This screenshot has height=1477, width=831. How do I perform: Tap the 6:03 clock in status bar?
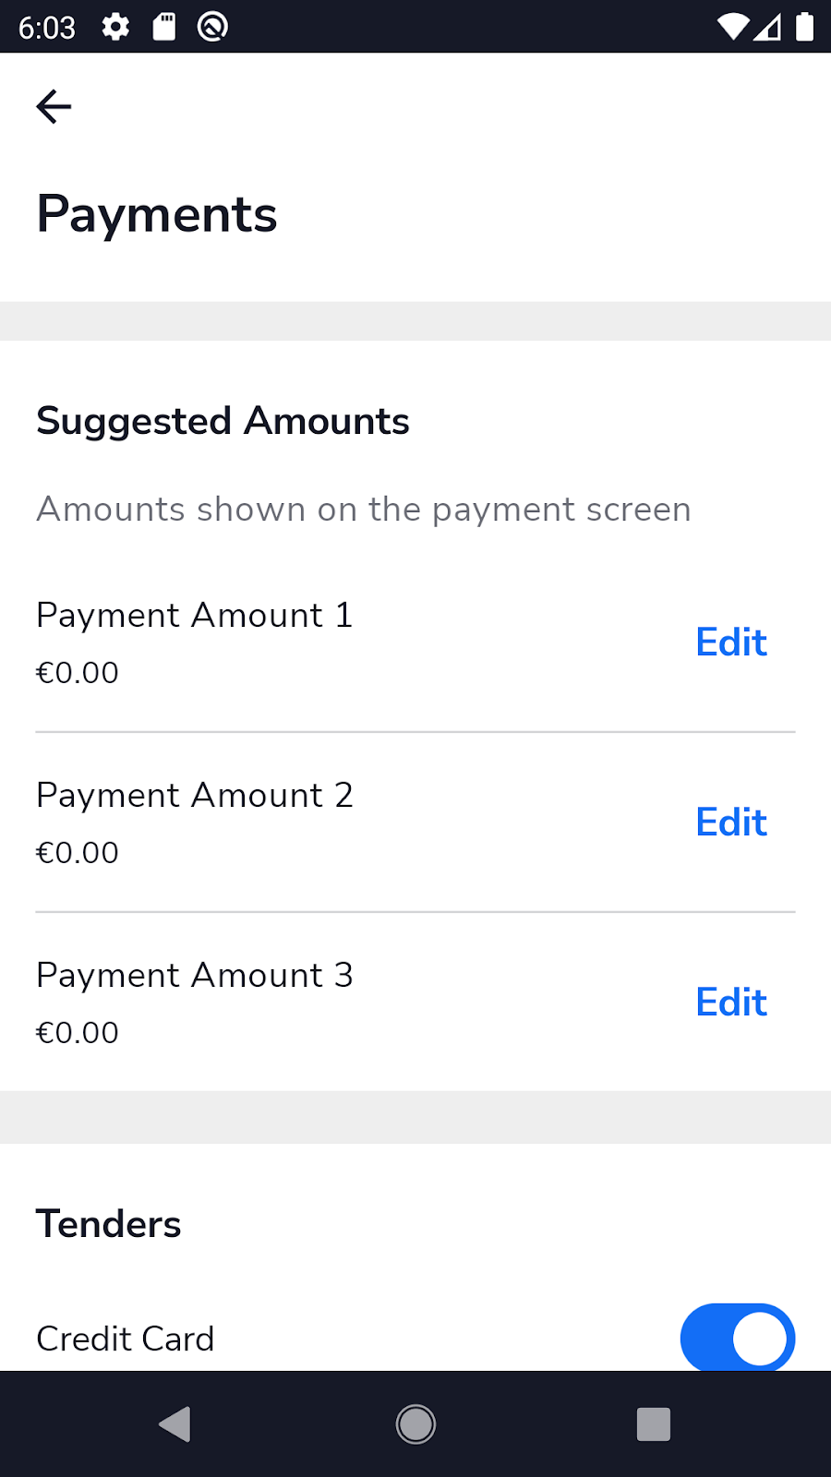[46, 28]
